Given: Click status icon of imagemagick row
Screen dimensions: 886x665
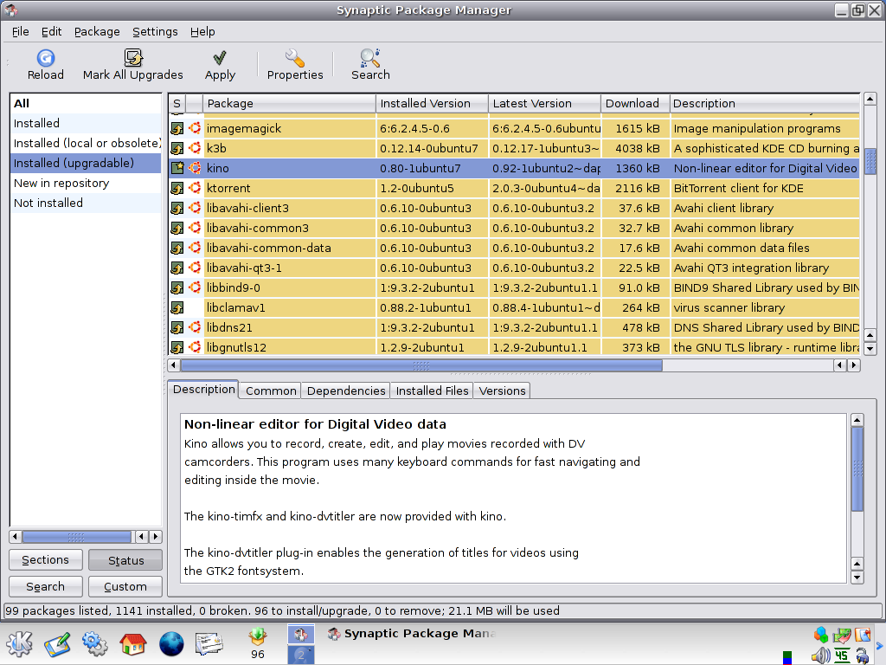Looking at the screenshot, I should [x=177, y=128].
